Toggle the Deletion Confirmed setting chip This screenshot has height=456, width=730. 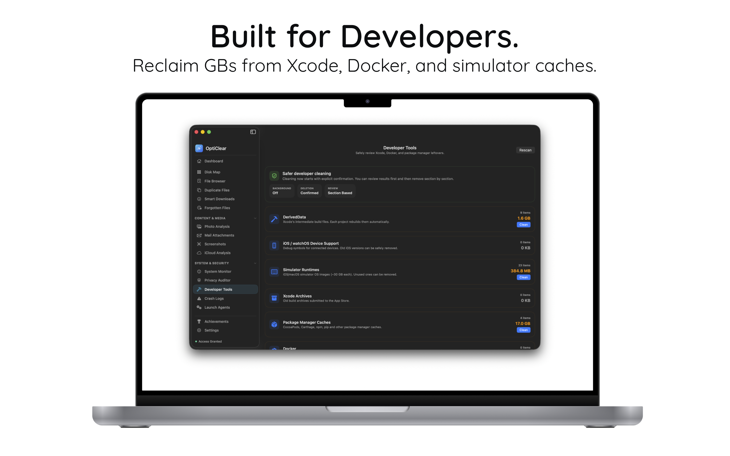pos(309,191)
